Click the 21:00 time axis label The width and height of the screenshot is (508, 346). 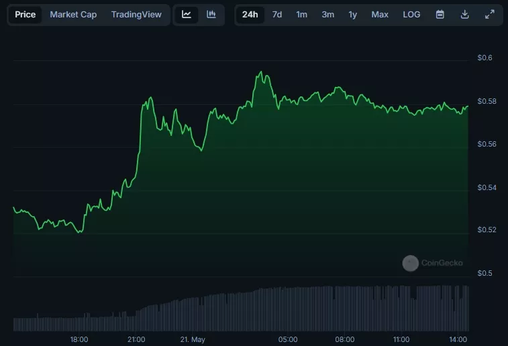(136, 339)
